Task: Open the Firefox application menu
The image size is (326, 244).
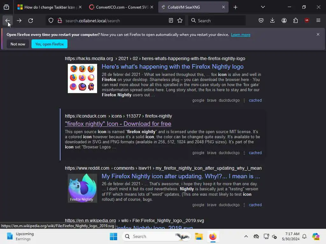Action: tap(318, 21)
